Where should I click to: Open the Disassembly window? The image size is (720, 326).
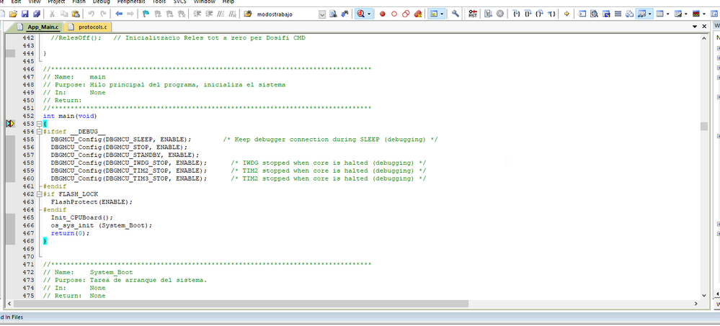click(594, 14)
